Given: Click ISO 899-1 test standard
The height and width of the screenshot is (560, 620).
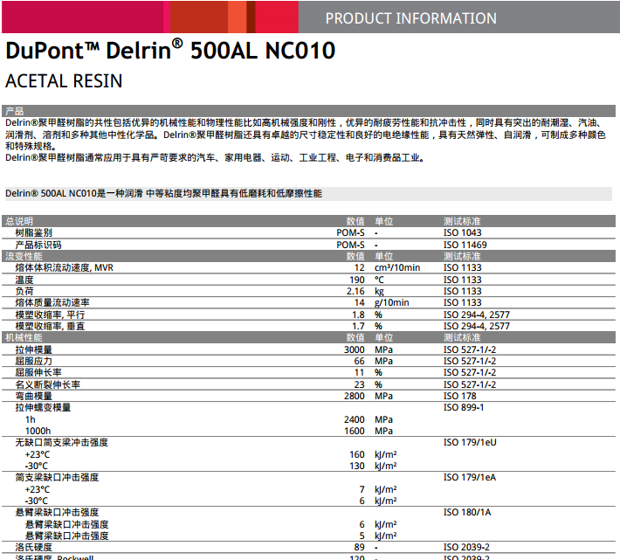Looking at the screenshot, I should coord(464,407).
